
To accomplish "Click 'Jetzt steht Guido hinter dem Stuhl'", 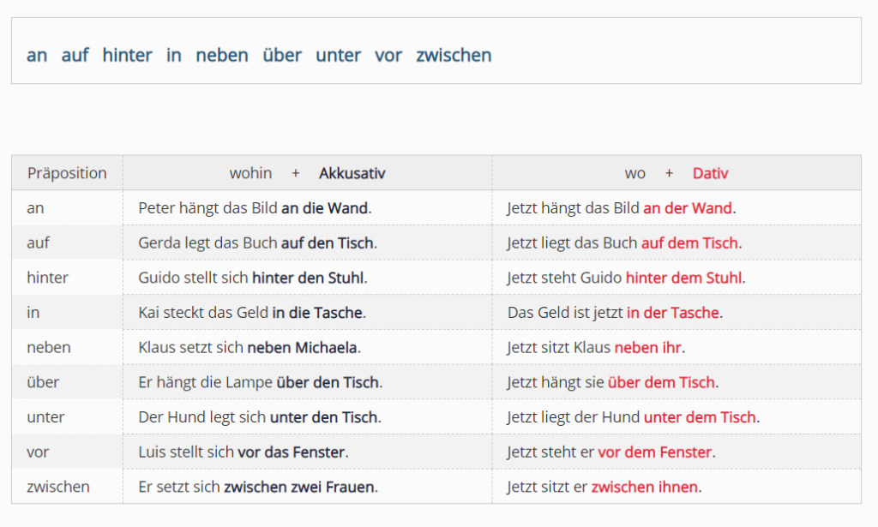I will pos(627,278).
